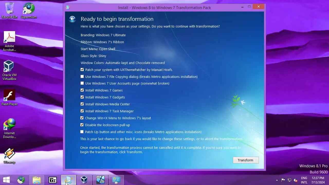Image resolution: width=329 pixels, height=185 pixels.
Task: Uncheck Disable the lockscreen pull-up
Action: tap(82, 125)
